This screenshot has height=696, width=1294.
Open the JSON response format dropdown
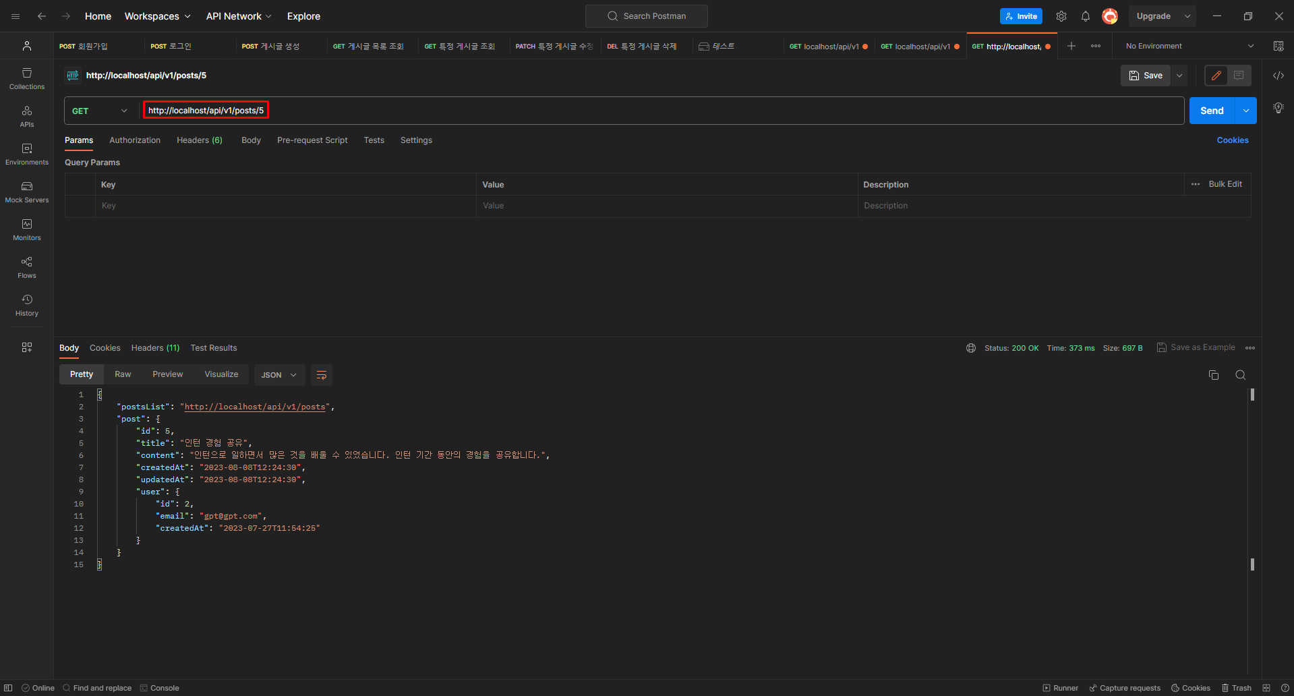point(278,374)
